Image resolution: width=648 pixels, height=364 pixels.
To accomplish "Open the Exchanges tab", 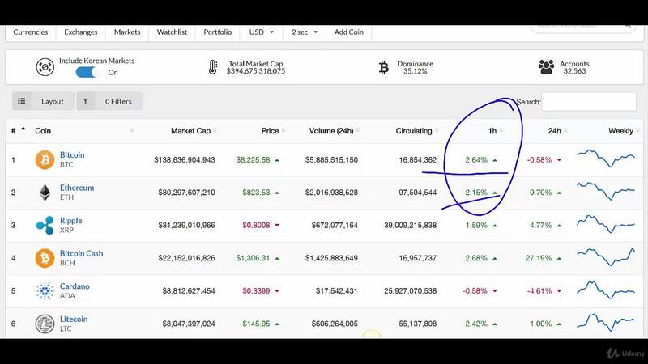I will tap(80, 32).
